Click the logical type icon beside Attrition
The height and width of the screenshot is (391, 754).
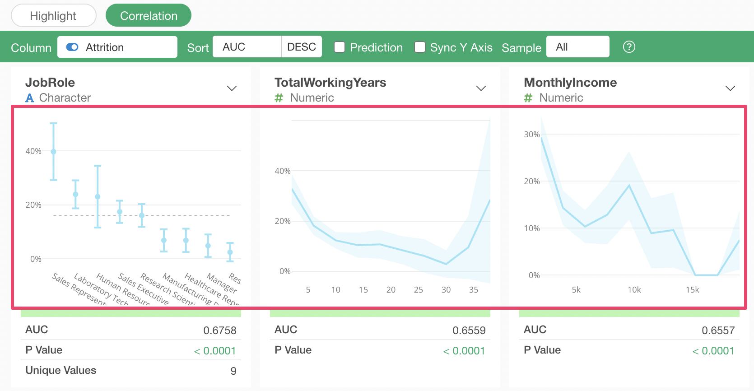(72, 47)
